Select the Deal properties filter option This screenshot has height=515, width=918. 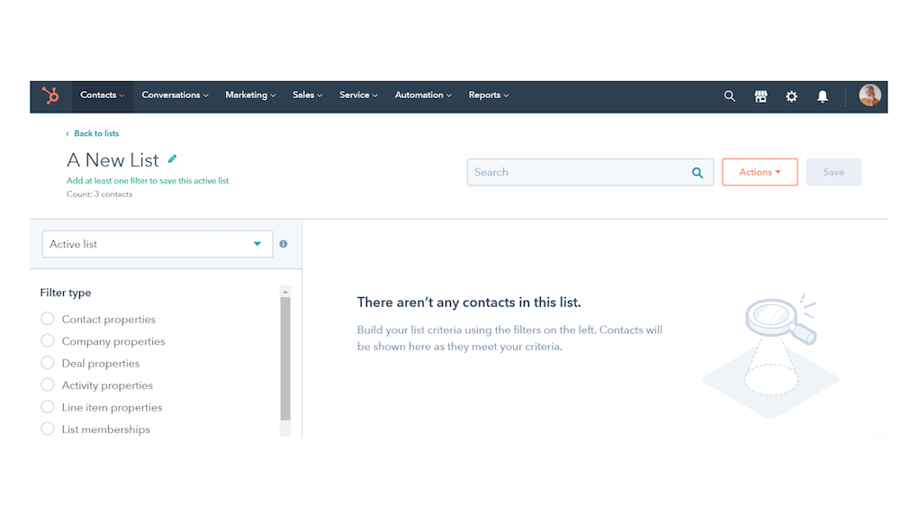(48, 363)
